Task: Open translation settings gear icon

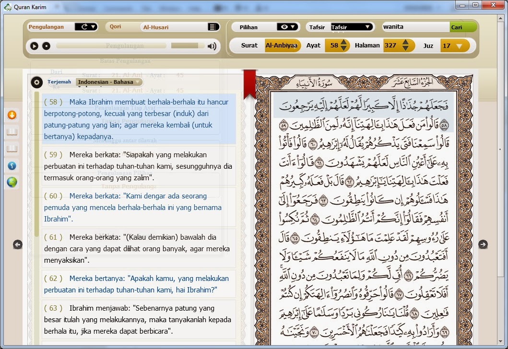Action: click(x=36, y=82)
